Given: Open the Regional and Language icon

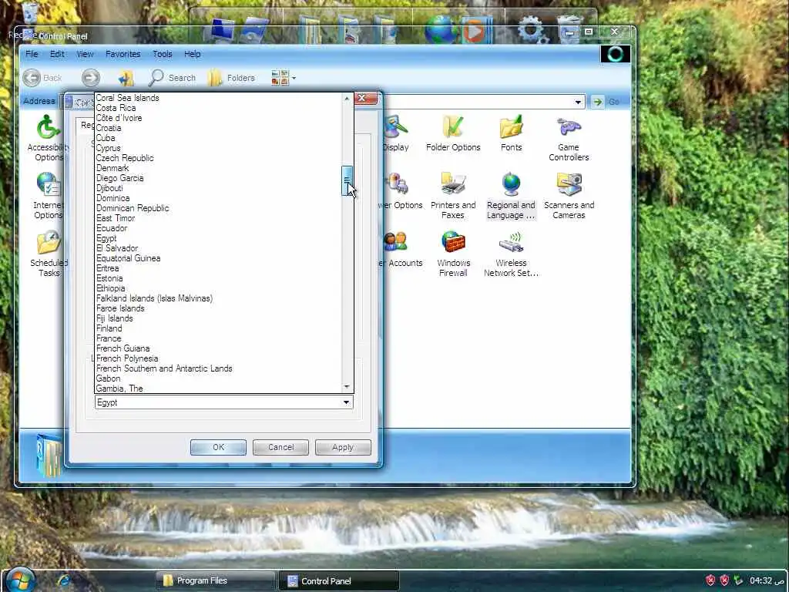Looking at the screenshot, I should pos(511,195).
